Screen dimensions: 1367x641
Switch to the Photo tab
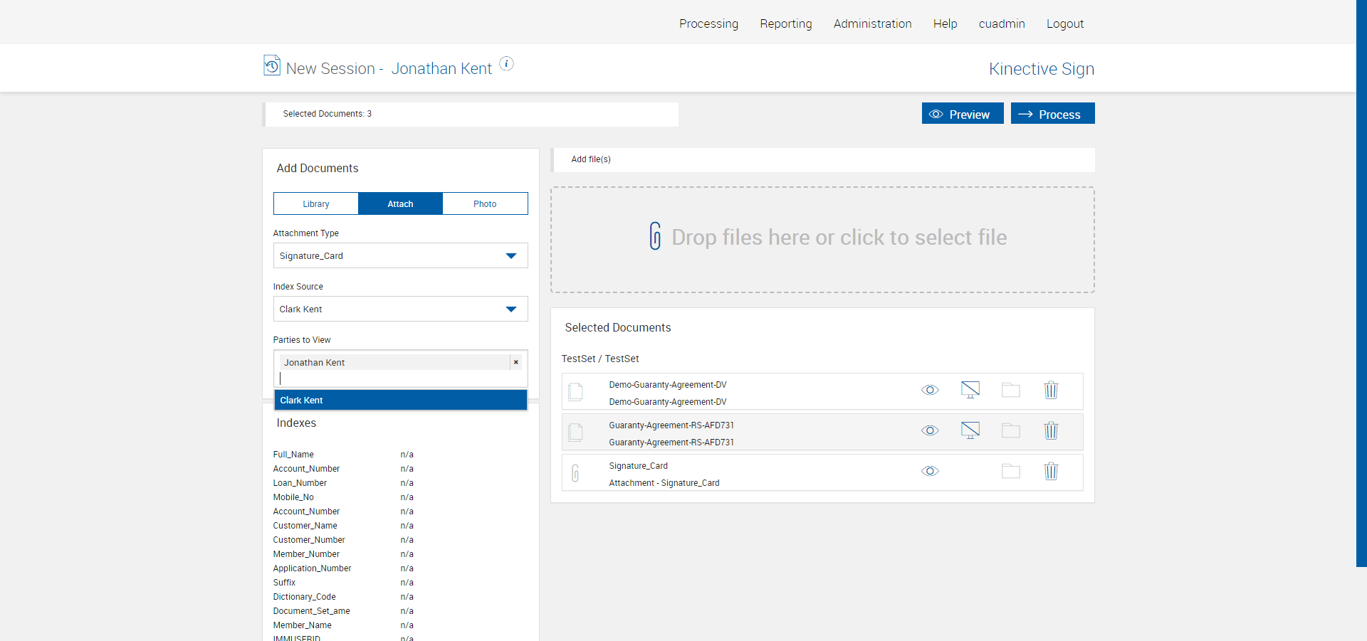coord(485,203)
